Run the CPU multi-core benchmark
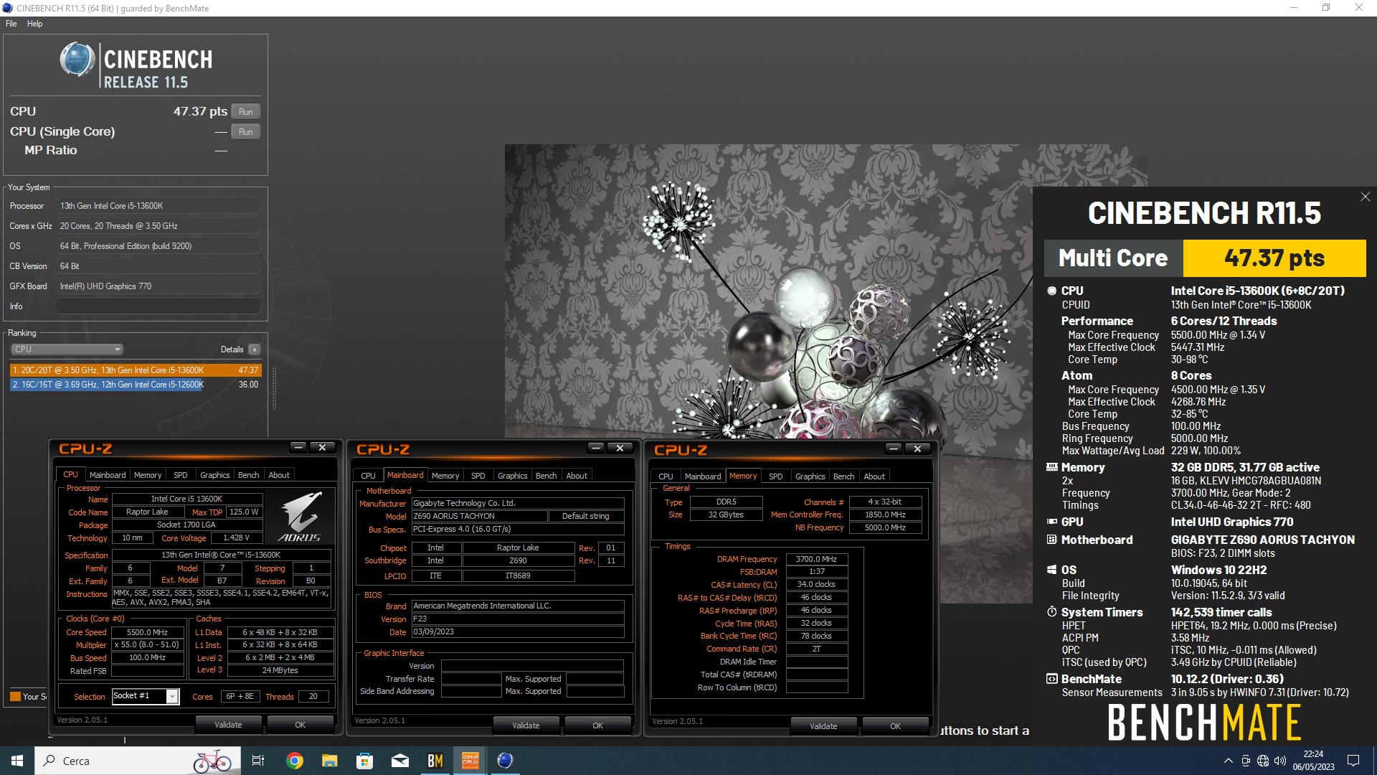The image size is (1377, 775). (245, 112)
